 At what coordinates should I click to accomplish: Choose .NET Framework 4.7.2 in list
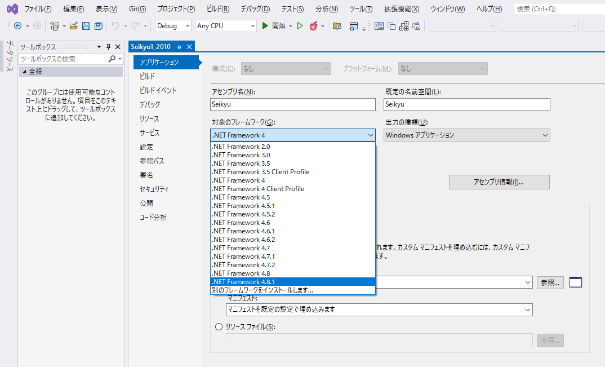(x=293, y=264)
